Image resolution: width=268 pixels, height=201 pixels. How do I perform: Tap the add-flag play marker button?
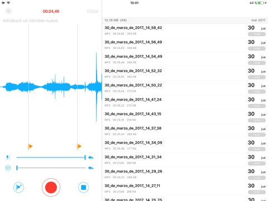click(x=18, y=187)
